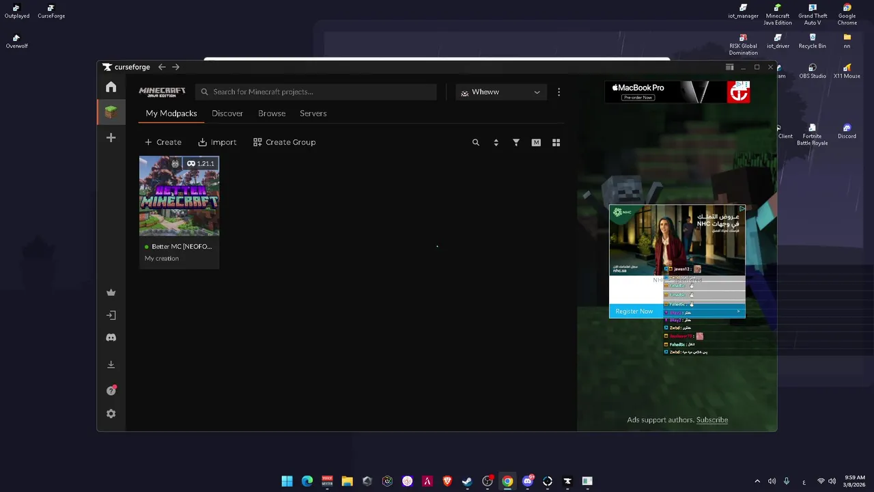Click the Subscribe link under ads
The width and height of the screenshot is (874, 492).
tap(712, 420)
